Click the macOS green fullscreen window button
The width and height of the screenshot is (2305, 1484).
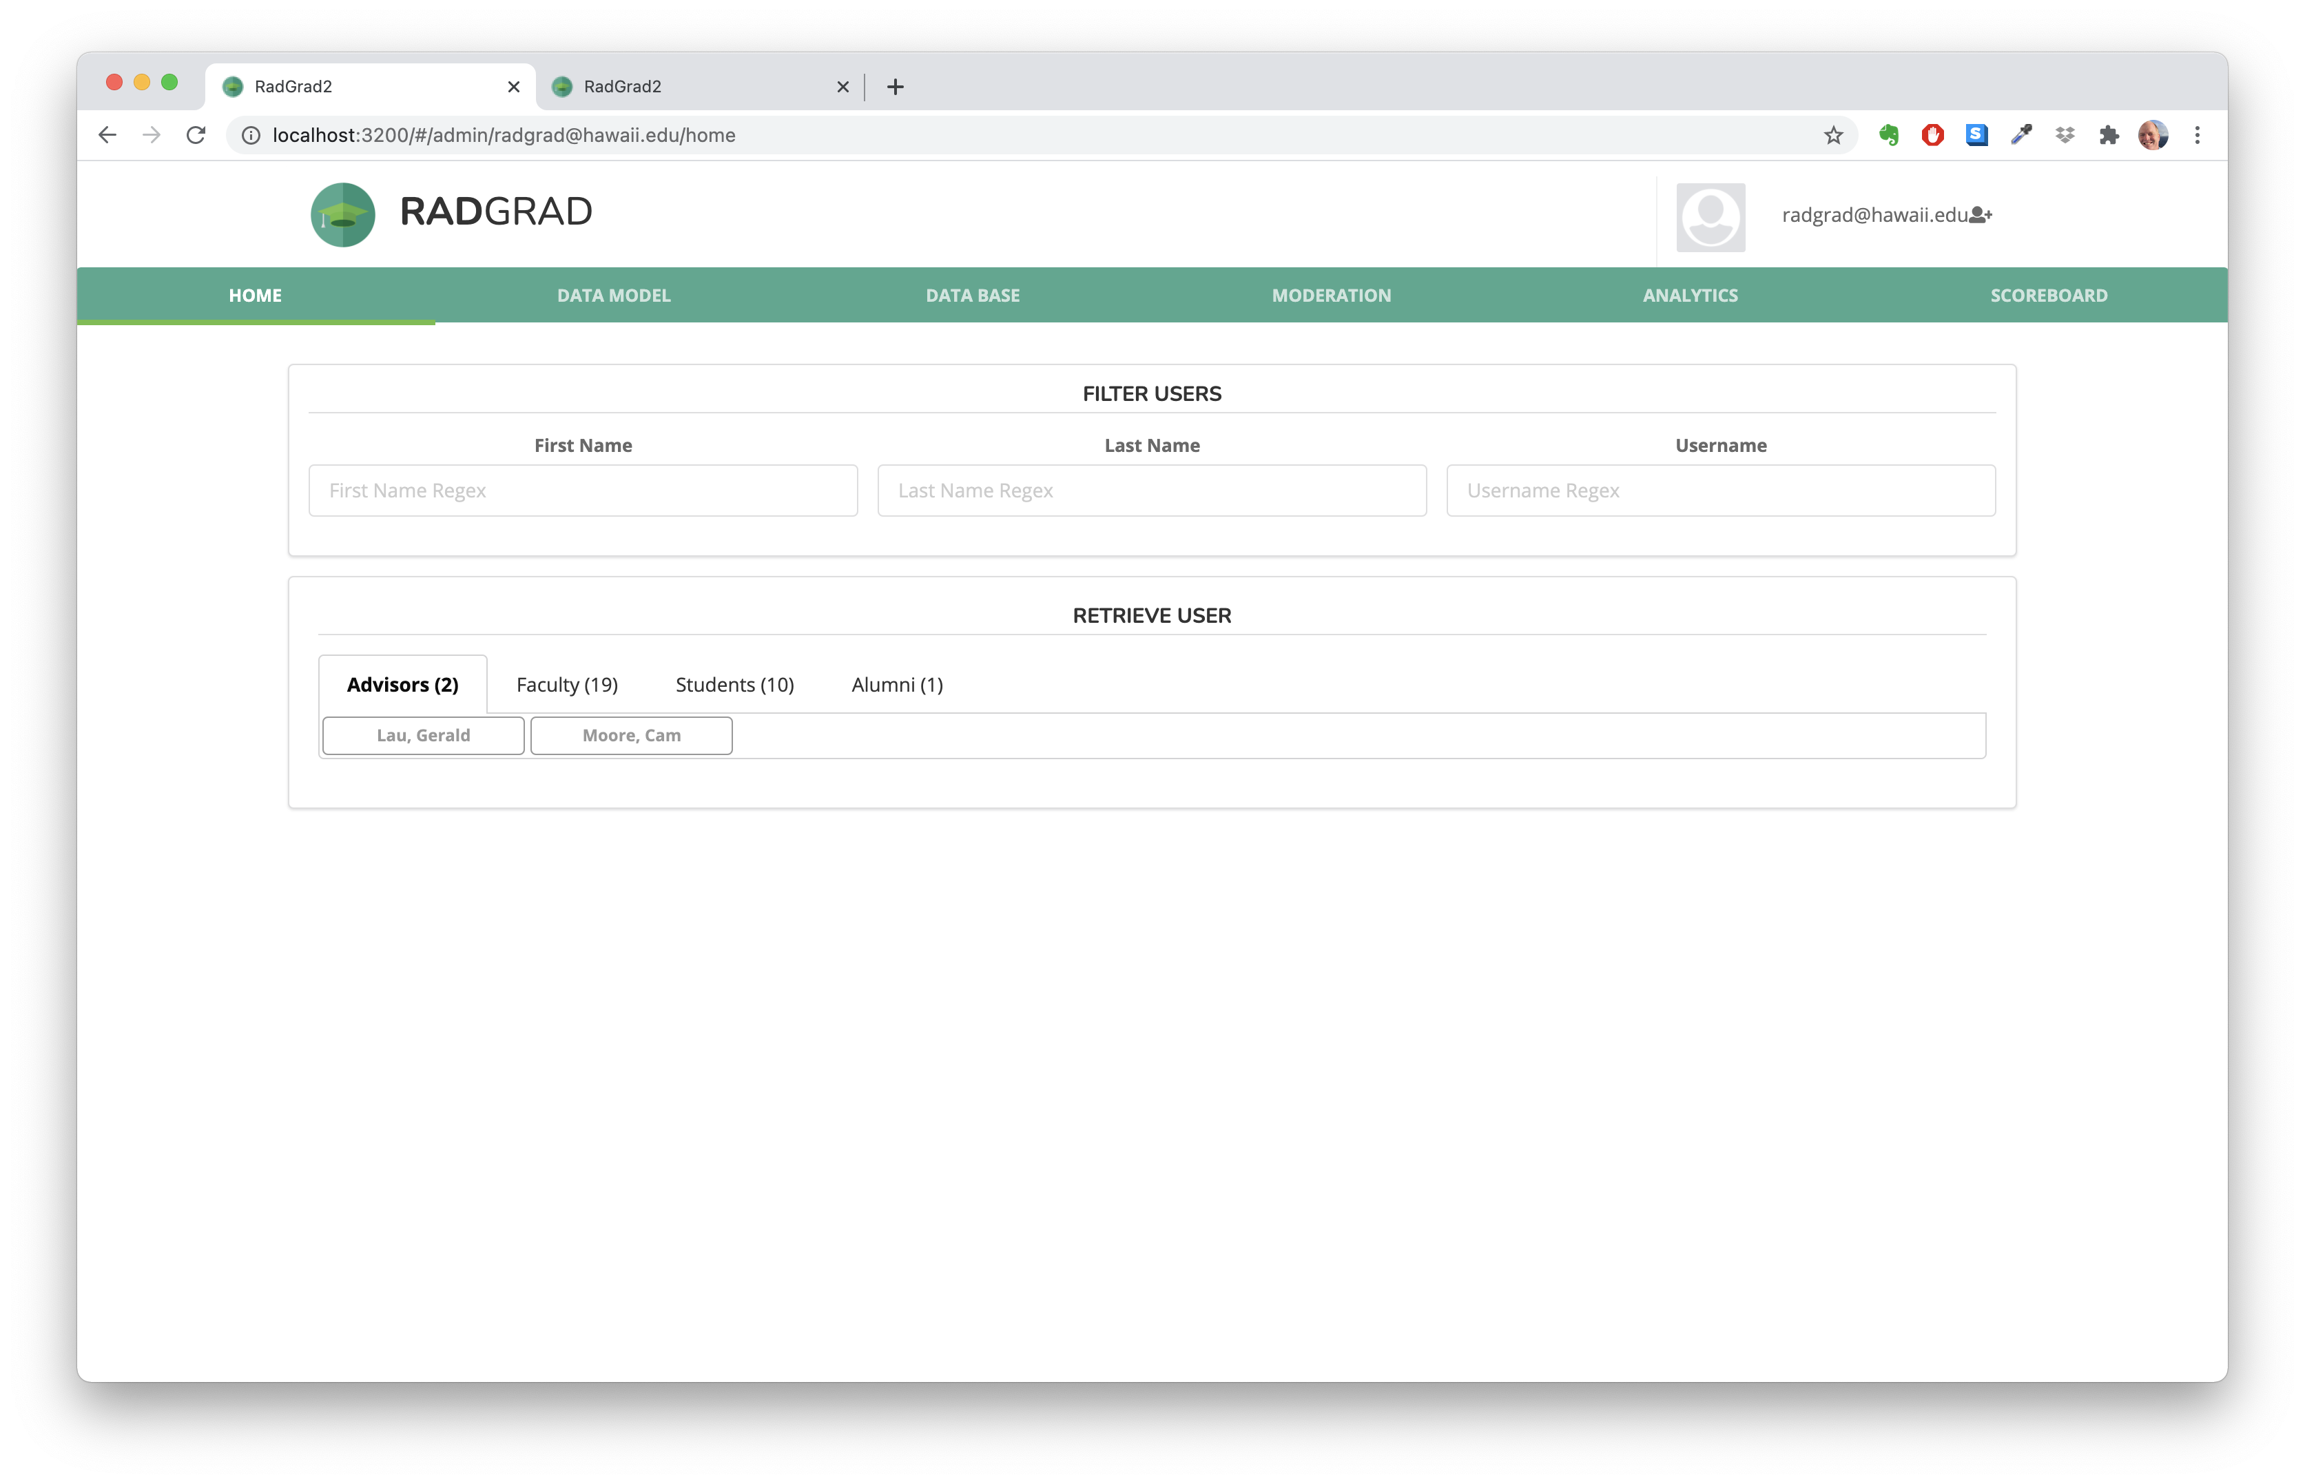(169, 82)
